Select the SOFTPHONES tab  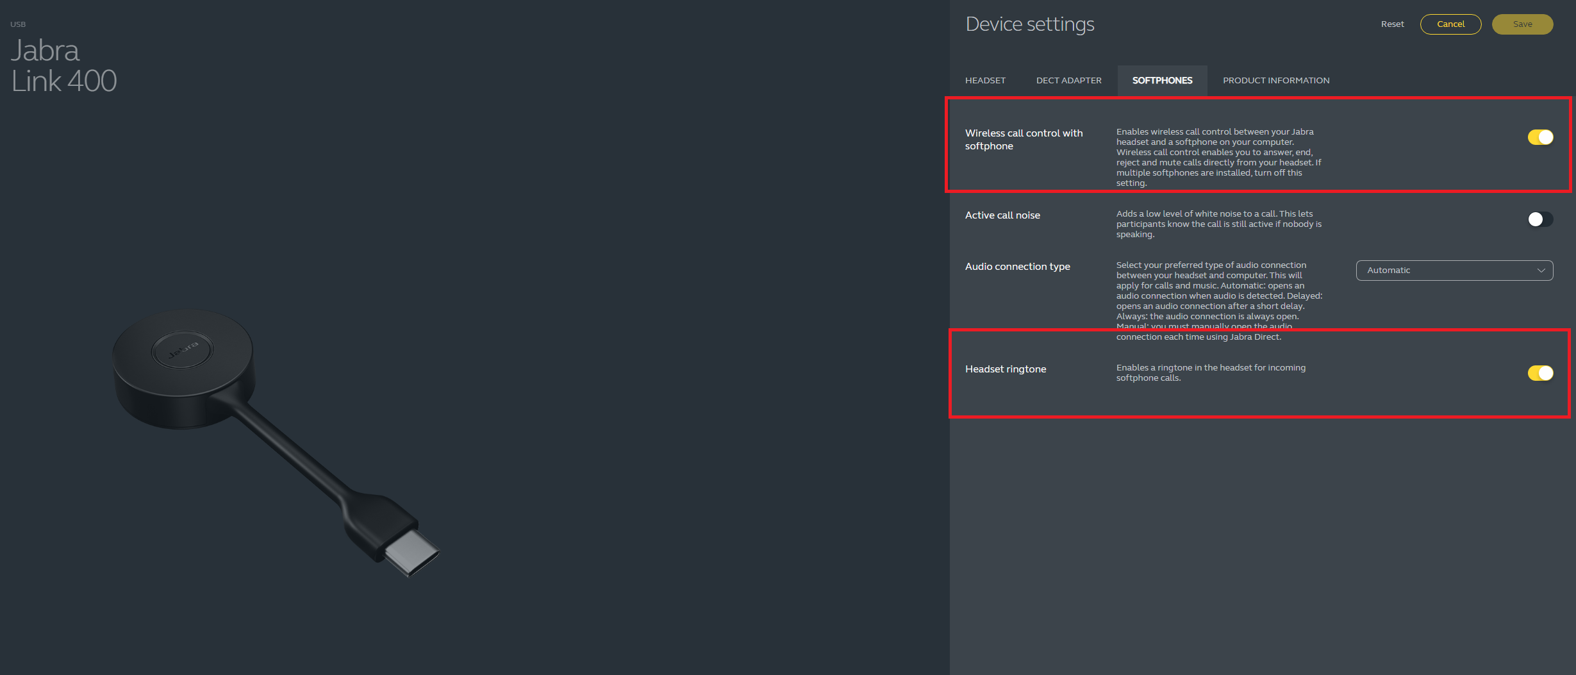[1162, 81]
